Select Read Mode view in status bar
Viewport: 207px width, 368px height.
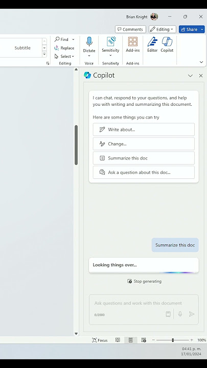point(118,340)
